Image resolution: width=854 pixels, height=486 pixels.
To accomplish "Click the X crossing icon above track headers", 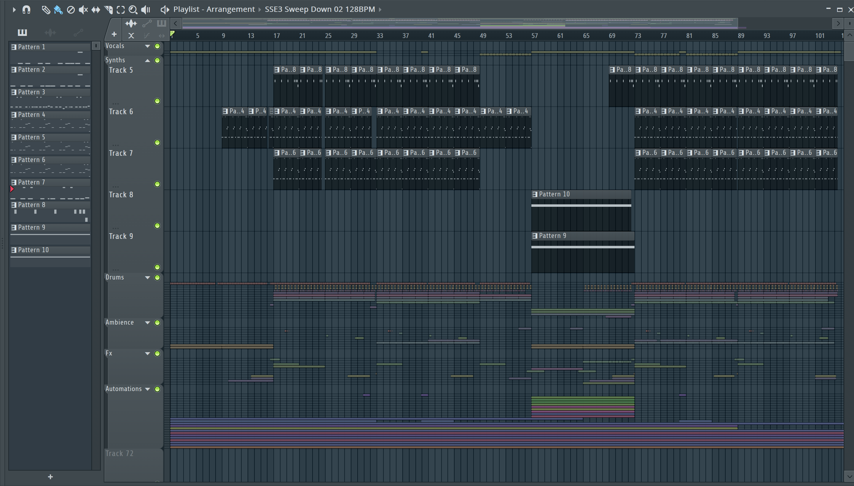I will [131, 35].
